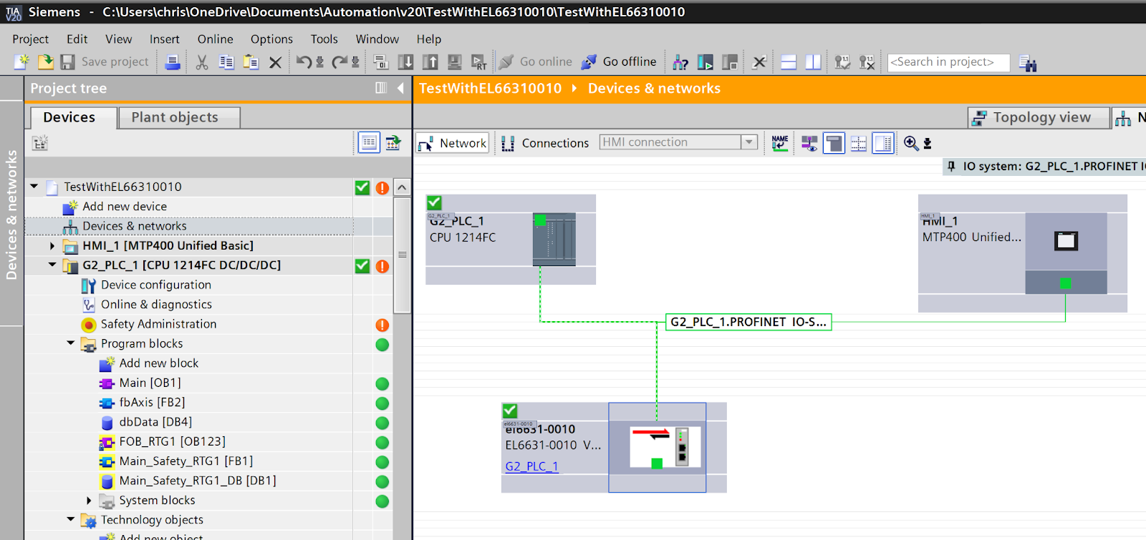Start simulation using the toolbar icon
The height and width of the screenshot is (540, 1146).
[454, 62]
